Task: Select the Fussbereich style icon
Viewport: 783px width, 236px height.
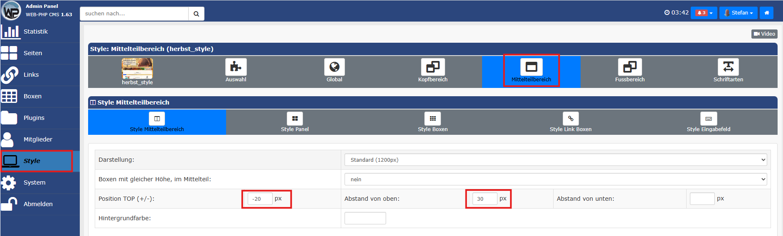Action: click(x=630, y=67)
